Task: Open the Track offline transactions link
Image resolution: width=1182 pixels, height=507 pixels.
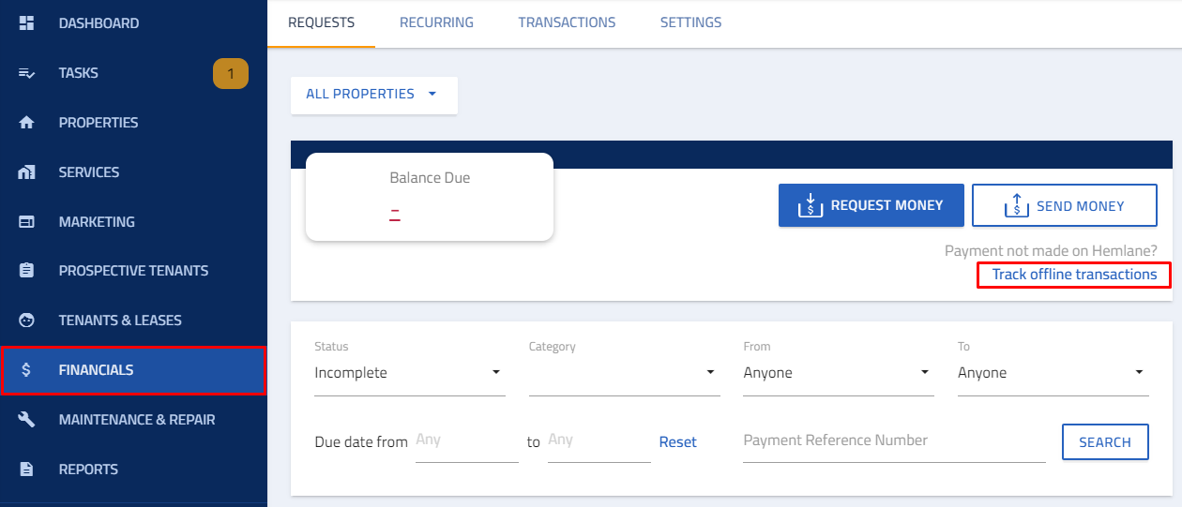Action: [x=1074, y=275]
